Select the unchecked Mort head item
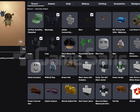The image size is (140, 112). (103, 20)
